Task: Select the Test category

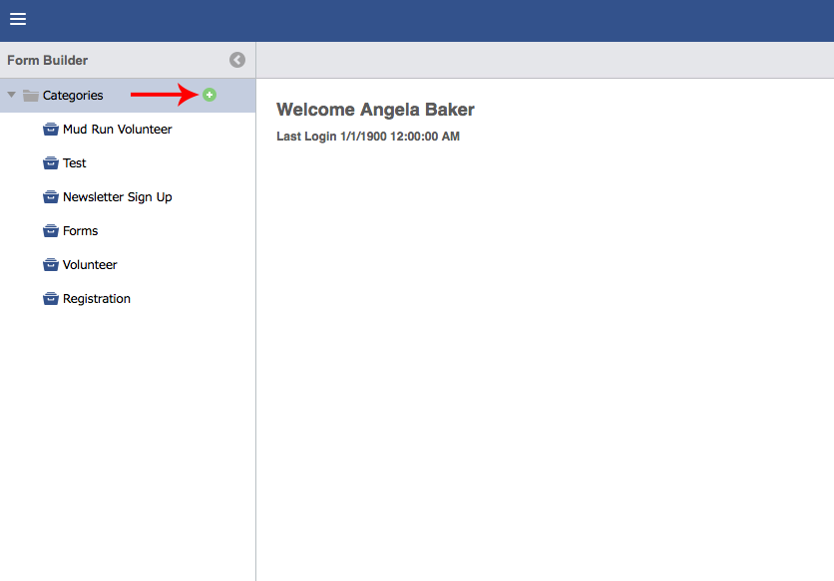Action: (x=75, y=163)
